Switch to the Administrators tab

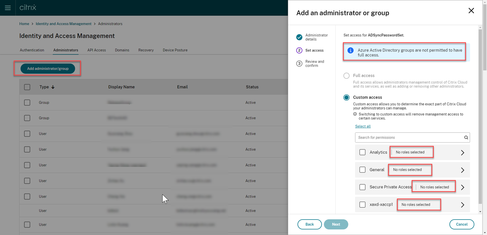click(66, 50)
